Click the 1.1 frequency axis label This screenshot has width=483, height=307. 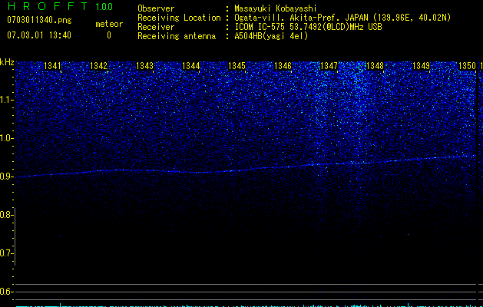point(7,99)
